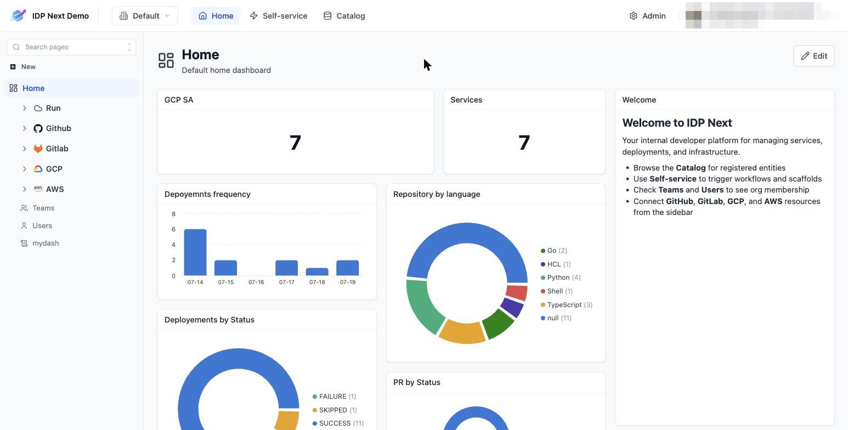Click the mydash page icon

(24, 243)
